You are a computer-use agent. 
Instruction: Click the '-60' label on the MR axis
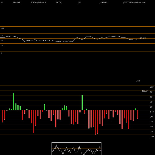(x=151, y=127)
